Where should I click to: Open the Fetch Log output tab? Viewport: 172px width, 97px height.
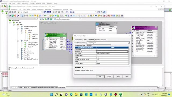[x=26, y=88]
